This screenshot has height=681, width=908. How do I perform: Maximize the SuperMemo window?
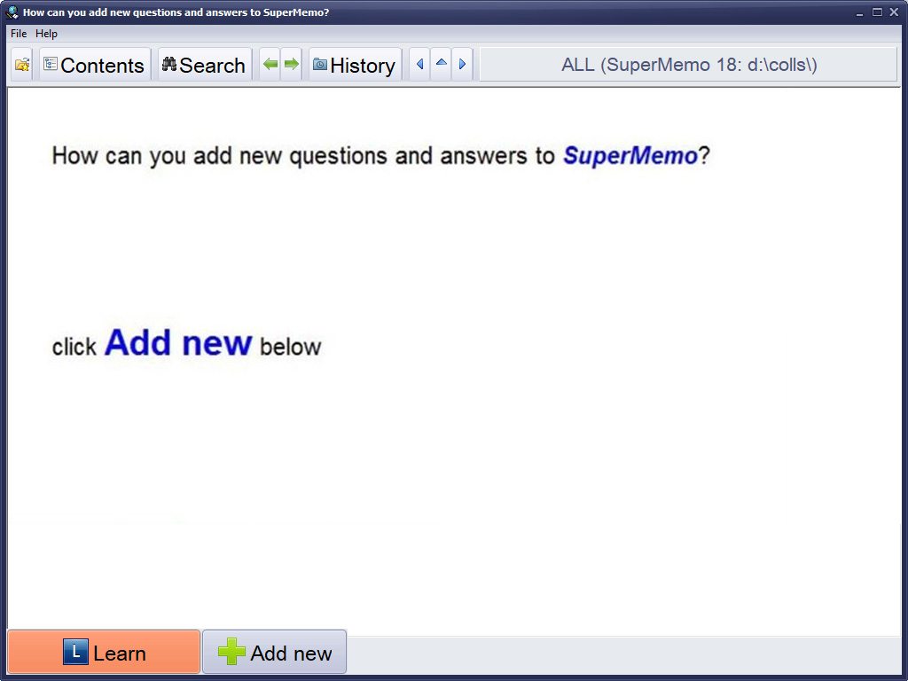tap(877, 12)
